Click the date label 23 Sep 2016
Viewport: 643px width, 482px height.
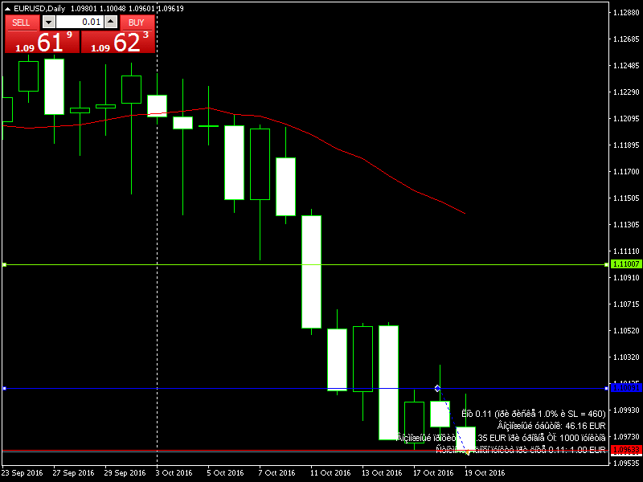click(23, 472)
